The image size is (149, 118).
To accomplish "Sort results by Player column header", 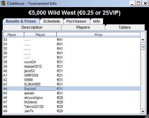I will (x=40, y=35).
